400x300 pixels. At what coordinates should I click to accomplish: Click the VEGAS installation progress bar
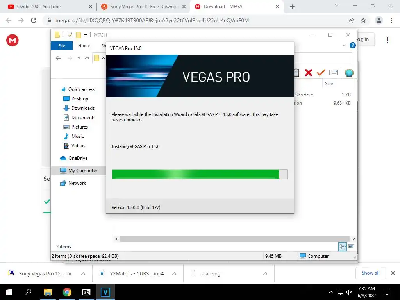[200, 174]
